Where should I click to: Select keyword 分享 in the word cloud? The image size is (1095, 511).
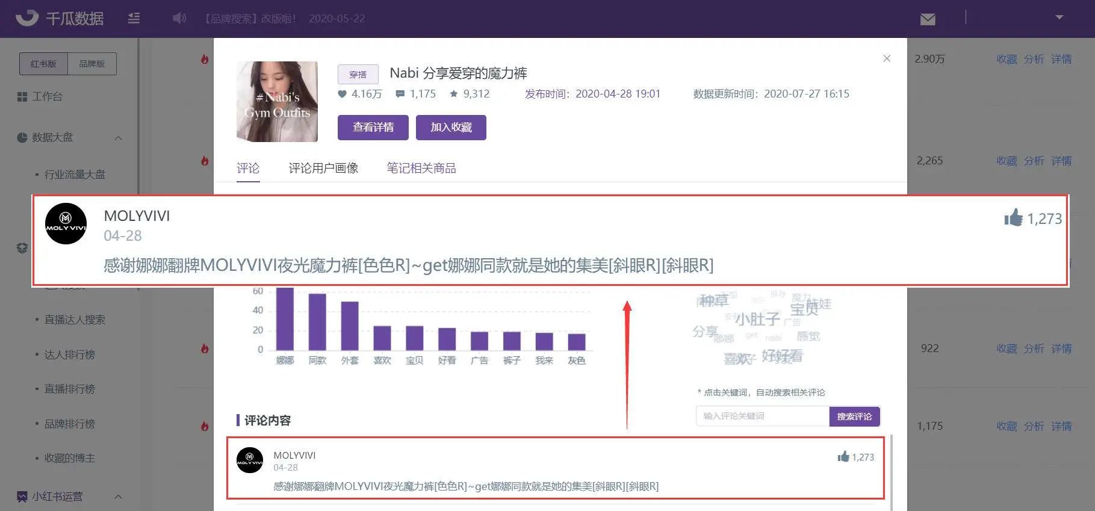[705, 332]
